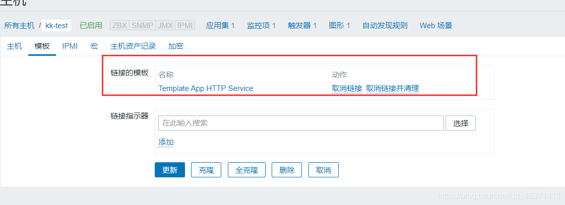Click the ZBX availability badge
The image size is (565, 205).
pos(119,25)
